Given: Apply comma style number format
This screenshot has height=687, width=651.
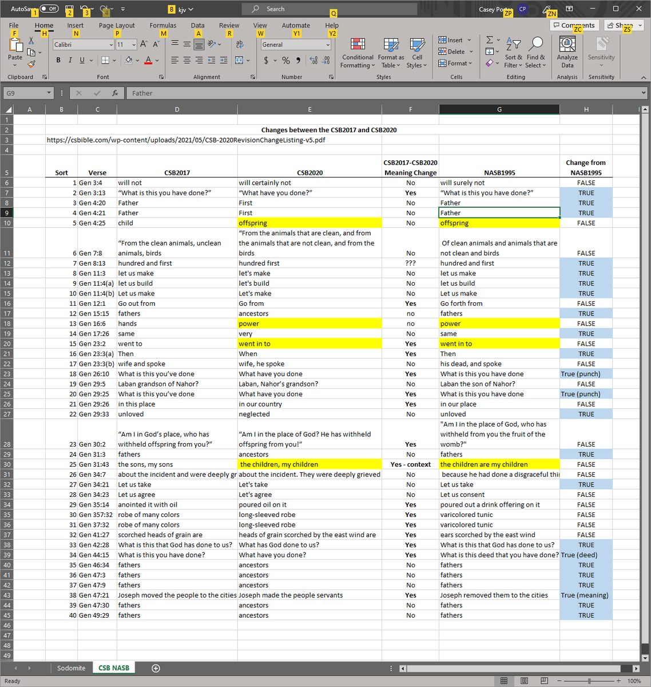Looking at the screenshot, I should coord(298,60).
